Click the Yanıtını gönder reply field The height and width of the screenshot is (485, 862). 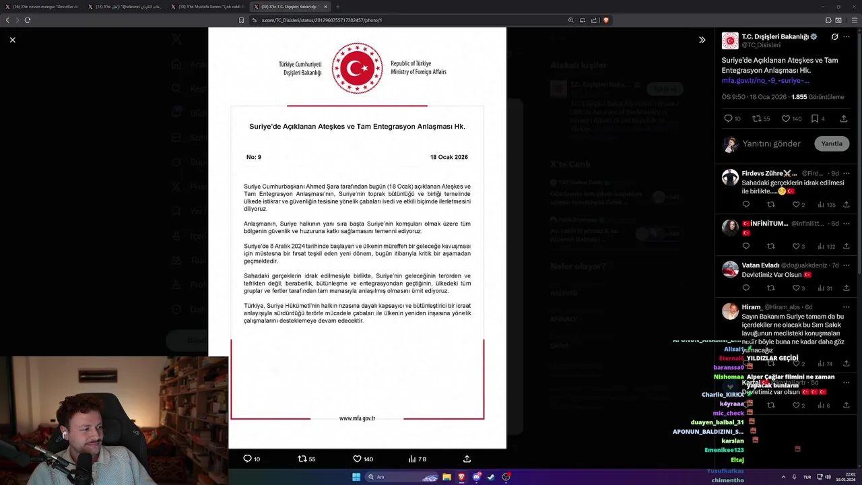[x=771, y=143]
